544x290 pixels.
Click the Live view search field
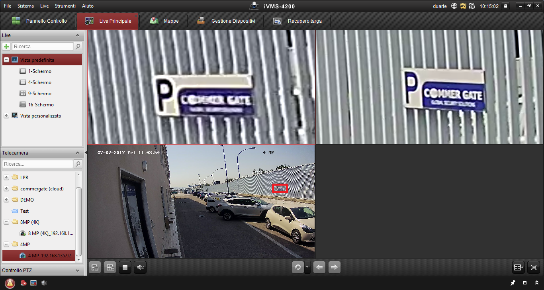coord(43,47)
